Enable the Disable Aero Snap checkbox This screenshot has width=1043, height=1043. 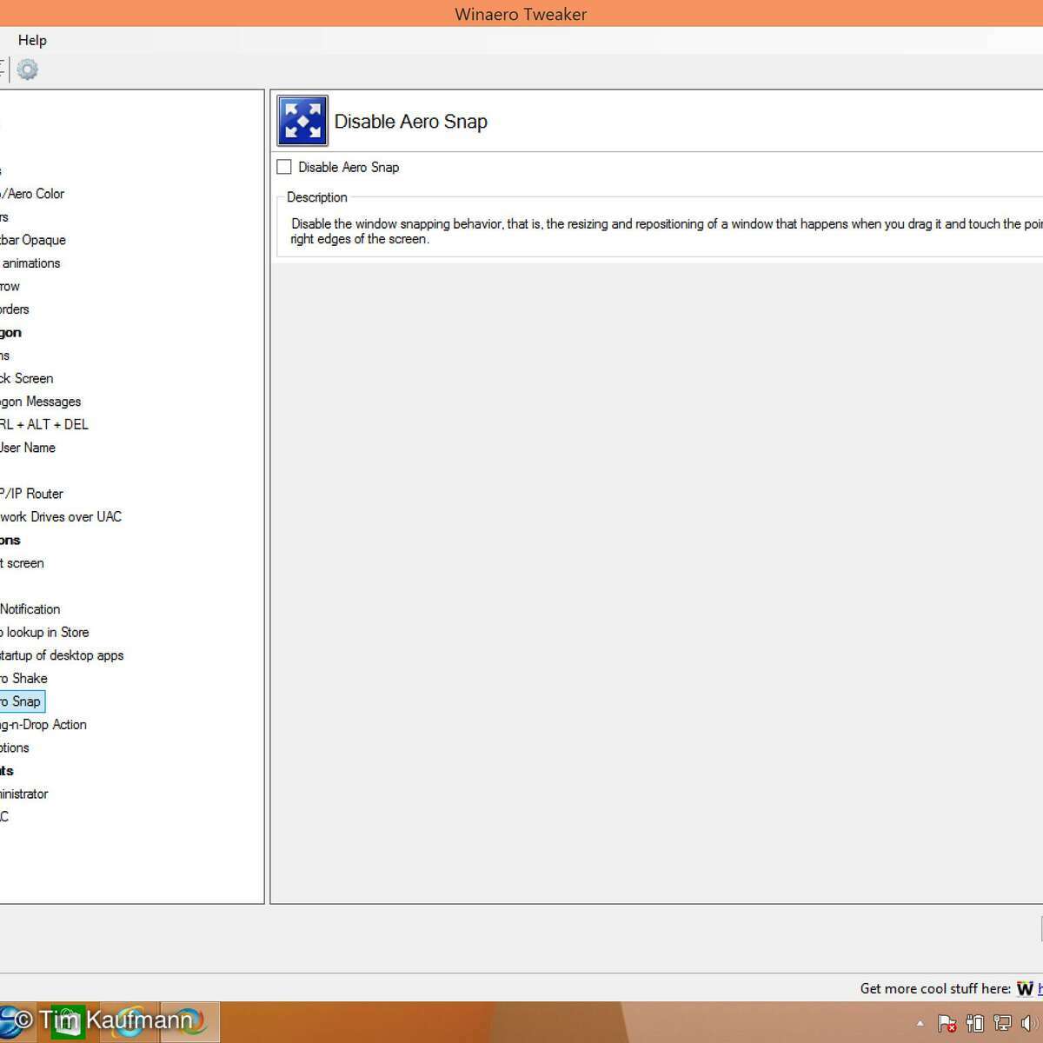pyautogui.click(x=284, y=167)
